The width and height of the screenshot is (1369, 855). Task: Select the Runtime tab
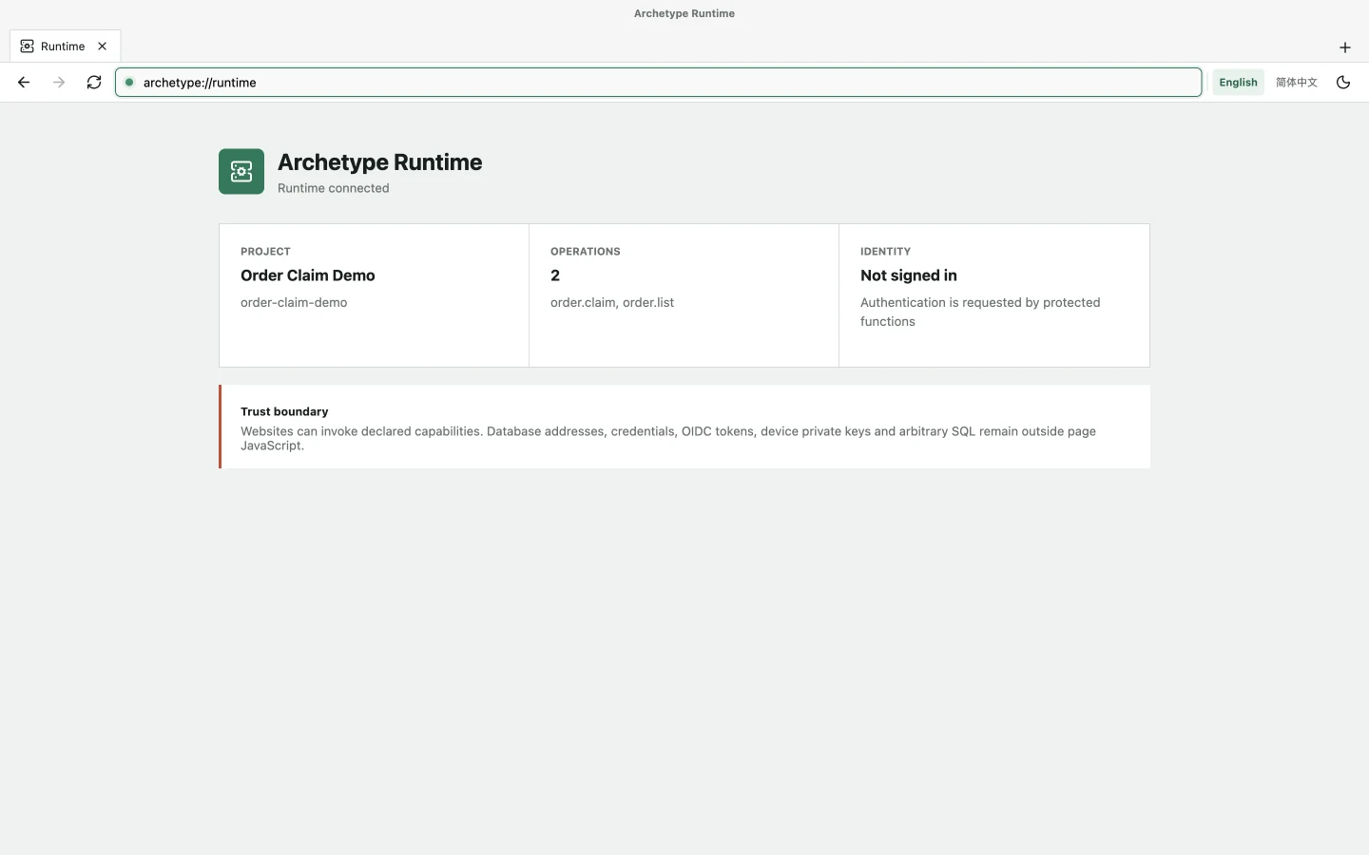tap(65, 47)
